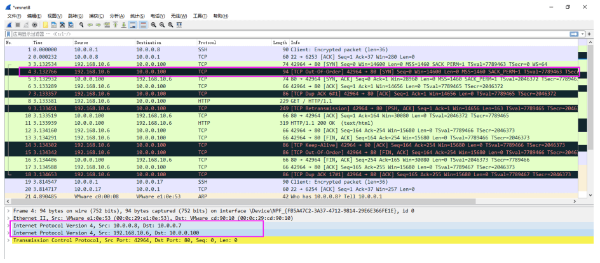600x263 pixels.
Task: Open the 统计(S) menu
Action: (137, 16)
